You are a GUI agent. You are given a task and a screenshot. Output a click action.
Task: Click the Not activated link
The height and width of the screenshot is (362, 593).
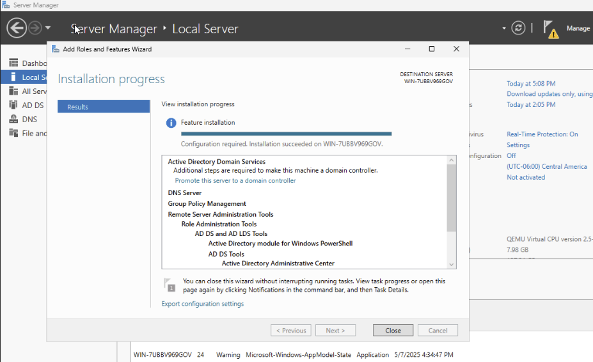[526, 177]
